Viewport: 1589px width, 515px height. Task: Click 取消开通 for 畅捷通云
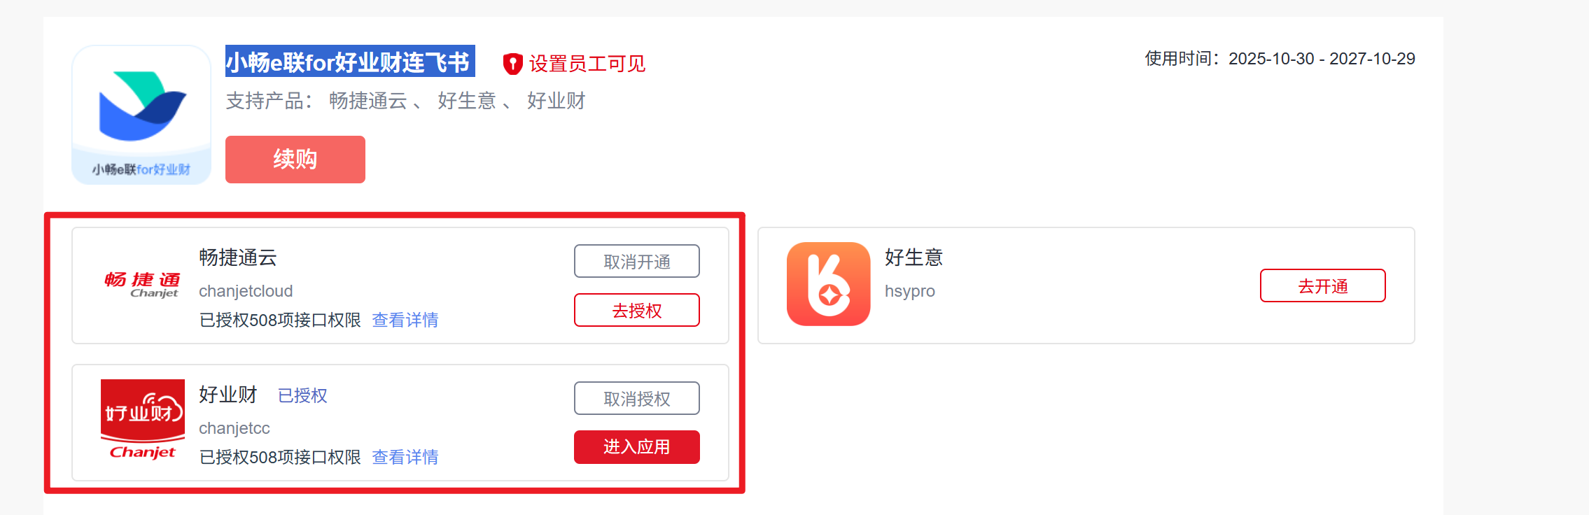tap(636, 262)
